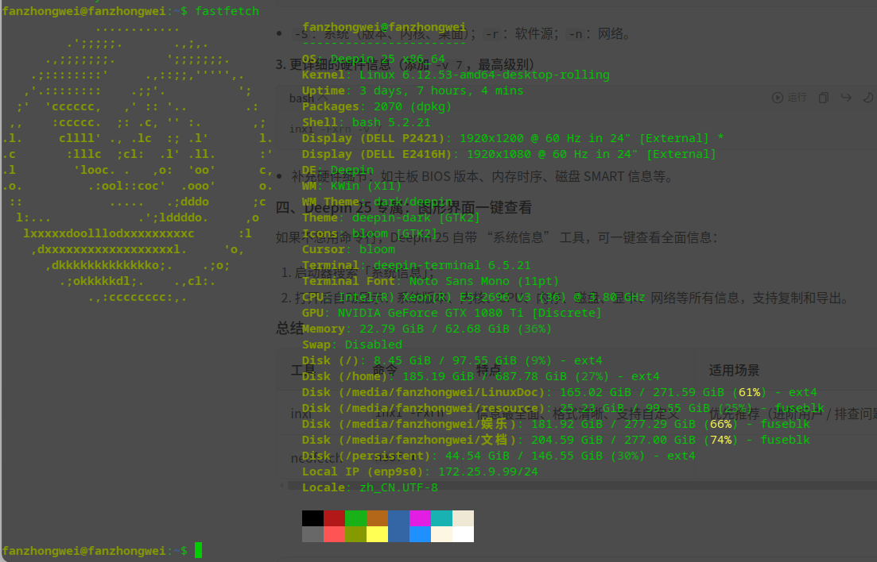Run the bash code block with 运行
The image size is (877, 562).
point(790,98)
